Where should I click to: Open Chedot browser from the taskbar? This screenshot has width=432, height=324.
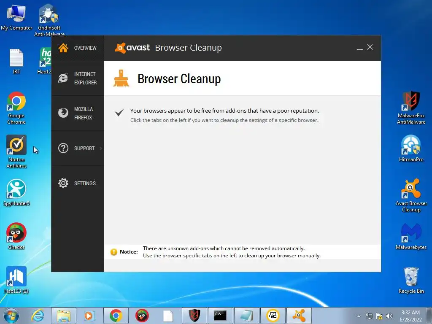tap(142, 316)
